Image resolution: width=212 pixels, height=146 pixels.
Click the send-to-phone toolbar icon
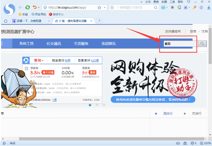click(179, 7)
